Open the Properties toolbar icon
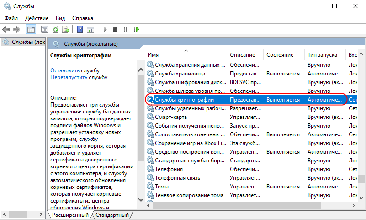 44,29
